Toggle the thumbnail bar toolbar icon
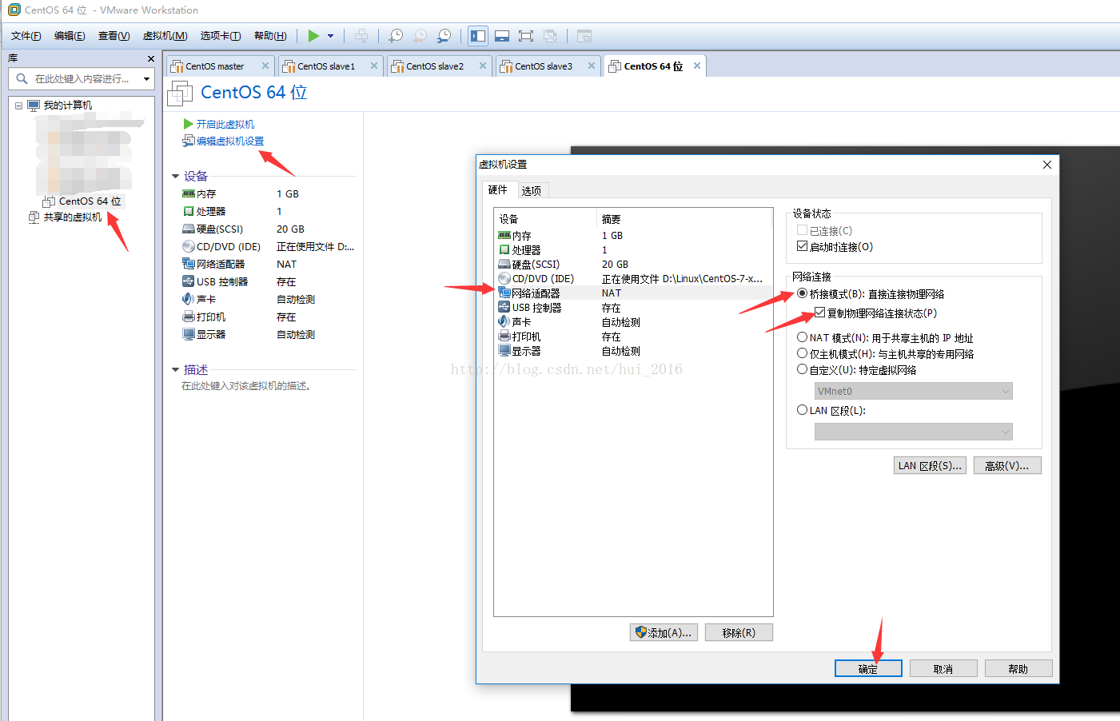 [502, 36]
